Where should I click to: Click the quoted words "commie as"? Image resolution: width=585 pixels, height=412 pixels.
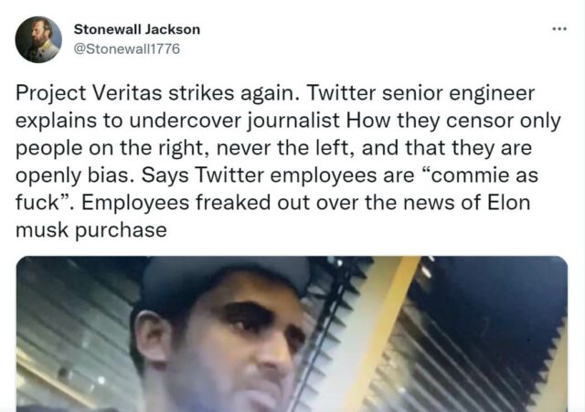[484, 175]
